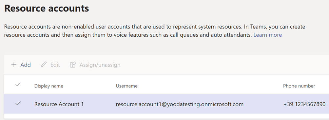
Task: Click the Edit text label in the toolbar
Action: click(55, 65)
